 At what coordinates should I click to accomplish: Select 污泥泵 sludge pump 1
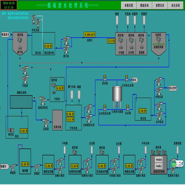pos(25,70)
